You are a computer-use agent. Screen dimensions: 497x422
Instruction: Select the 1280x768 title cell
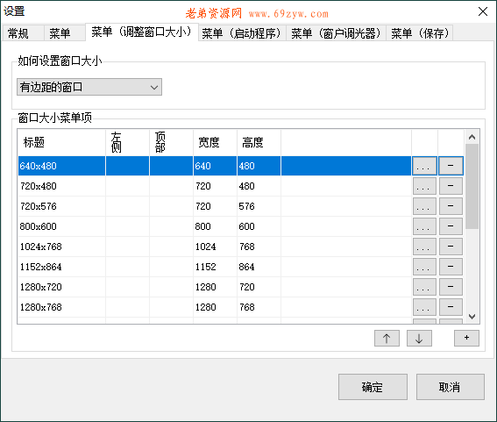(62, 307)
